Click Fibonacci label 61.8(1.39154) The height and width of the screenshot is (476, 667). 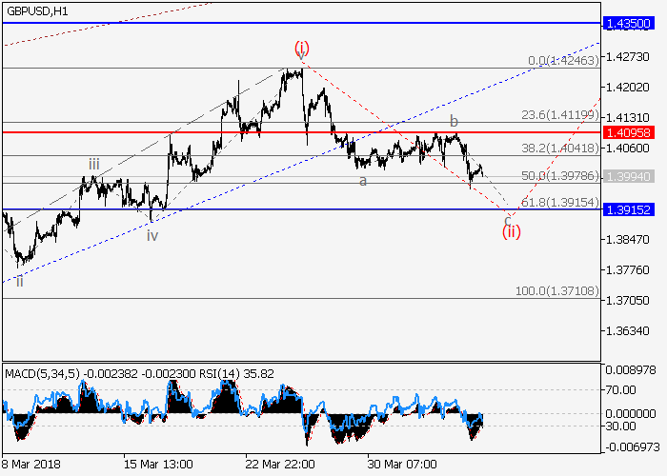tap(560, 202)
